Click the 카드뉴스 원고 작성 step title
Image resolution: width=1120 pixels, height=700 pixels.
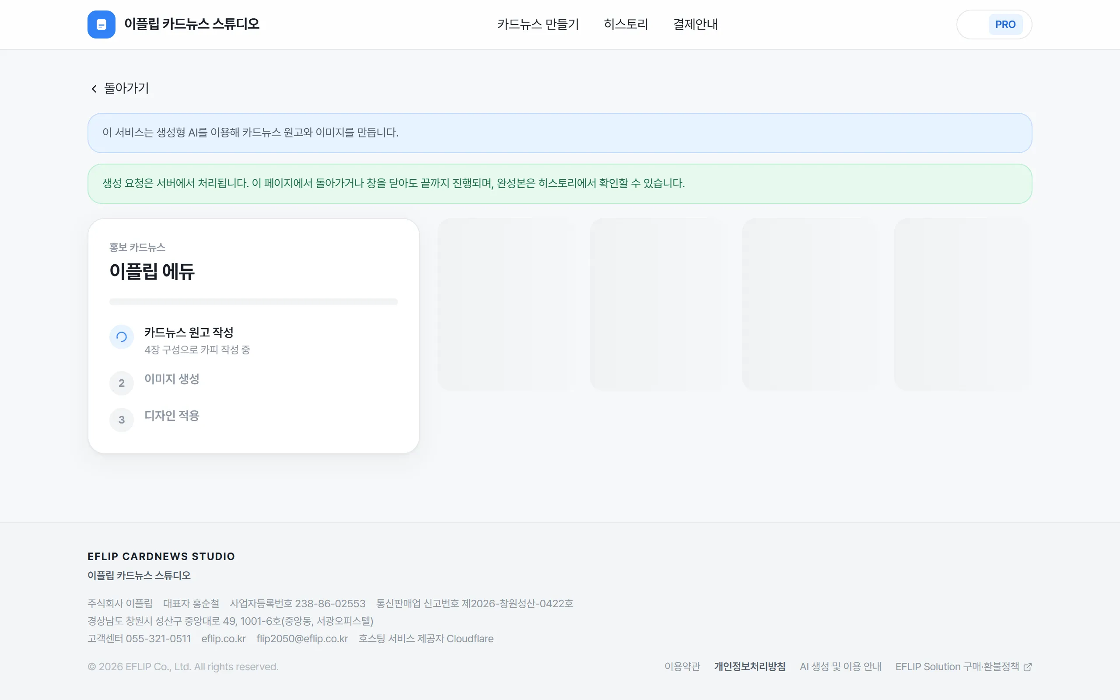click(189, 332)
